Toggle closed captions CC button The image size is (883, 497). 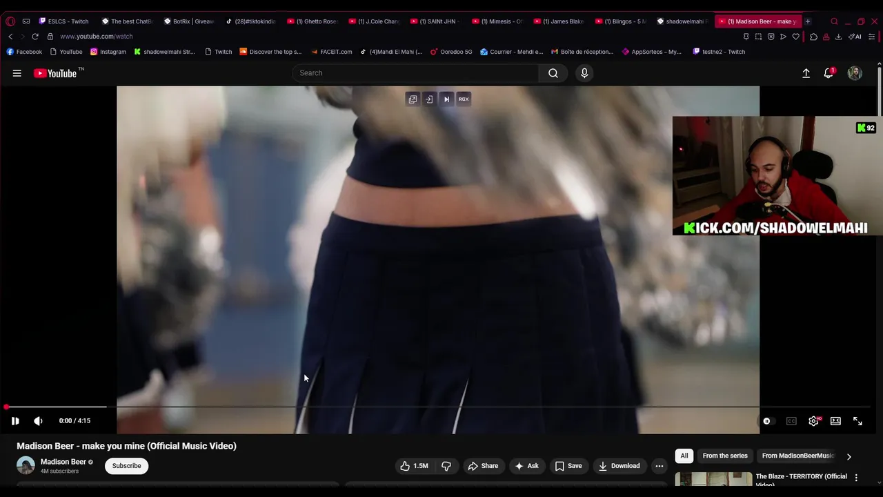pyautogui.click(x=791, y=421)
